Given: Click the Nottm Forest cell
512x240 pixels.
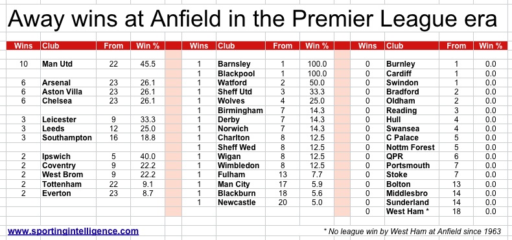Looking at the screenshot, I should [x=410, y=147].
